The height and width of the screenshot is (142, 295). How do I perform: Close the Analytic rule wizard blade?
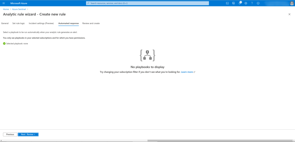tap(289, 14)
